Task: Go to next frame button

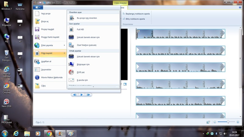Action: [x=88, y=95]
